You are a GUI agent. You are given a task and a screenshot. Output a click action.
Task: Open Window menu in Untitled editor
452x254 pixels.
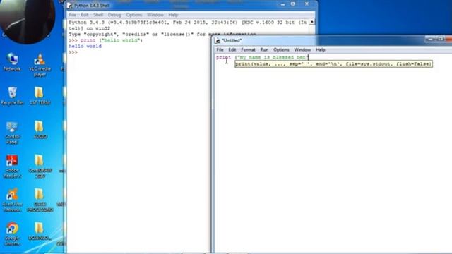pos(302,50)
